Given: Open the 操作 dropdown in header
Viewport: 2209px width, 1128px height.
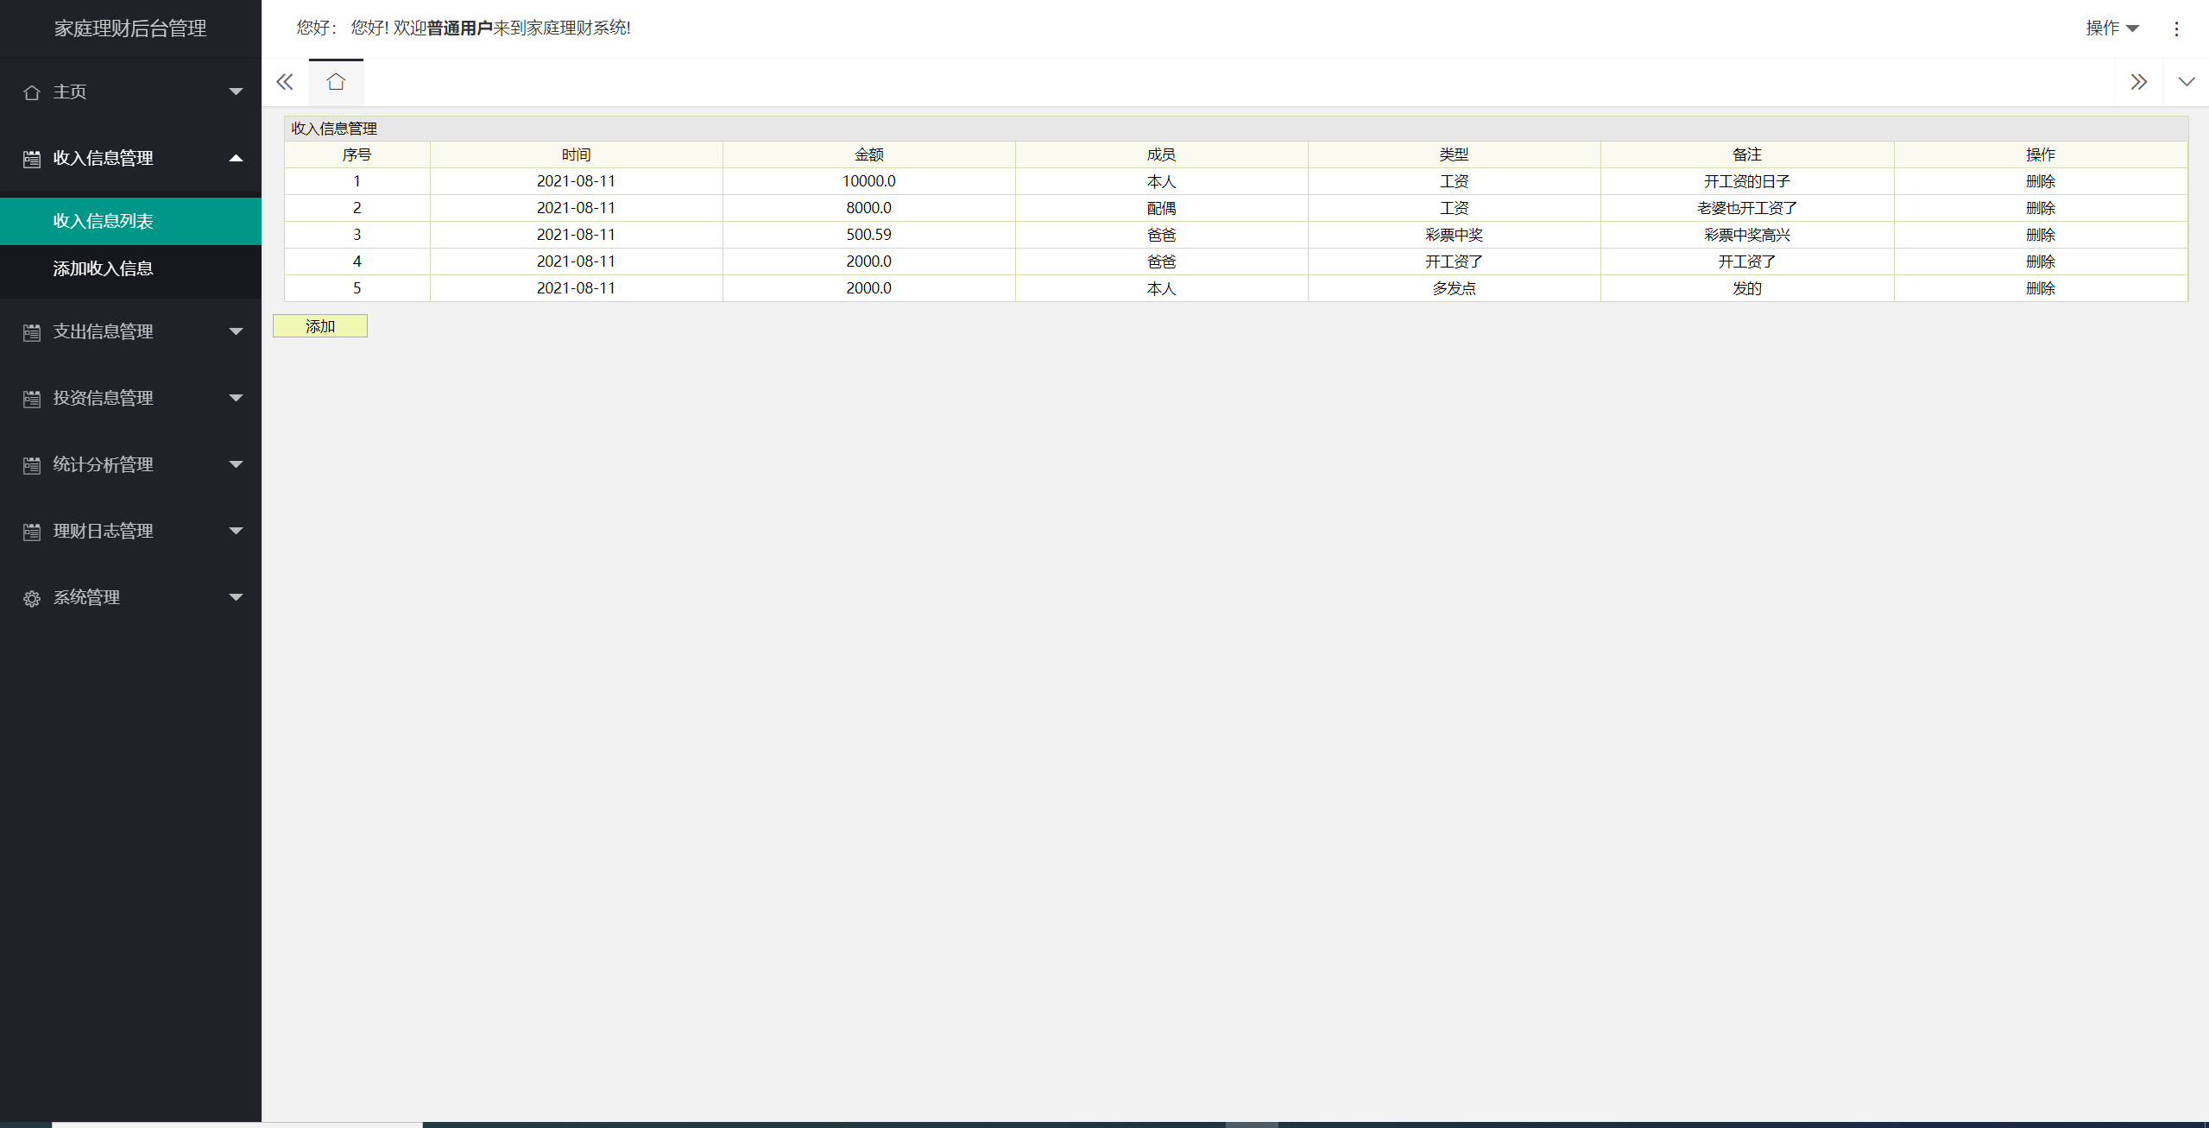Looking at the screenshot, I should point(2111,28).
